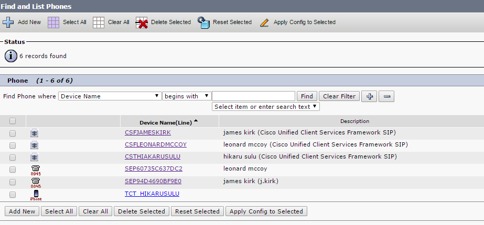Viewport: 484px width, 225px height.
Task: Open the CSTHIAKARUSULU device link
Action: tap(153, 156)
